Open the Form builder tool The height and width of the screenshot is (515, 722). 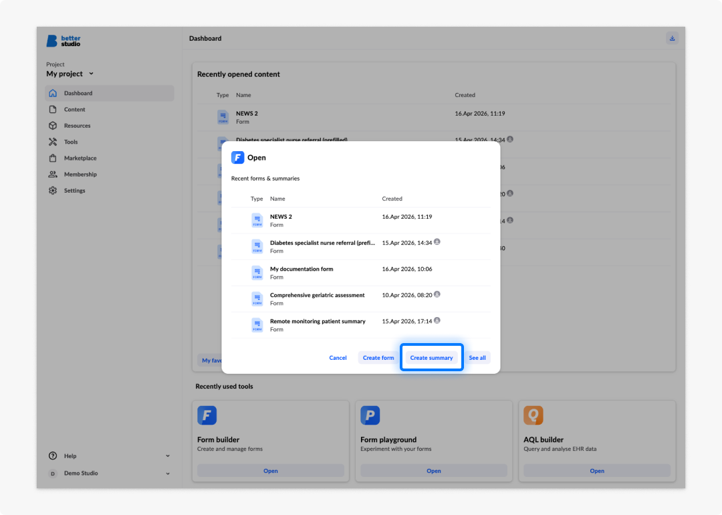tap(271, 471)
